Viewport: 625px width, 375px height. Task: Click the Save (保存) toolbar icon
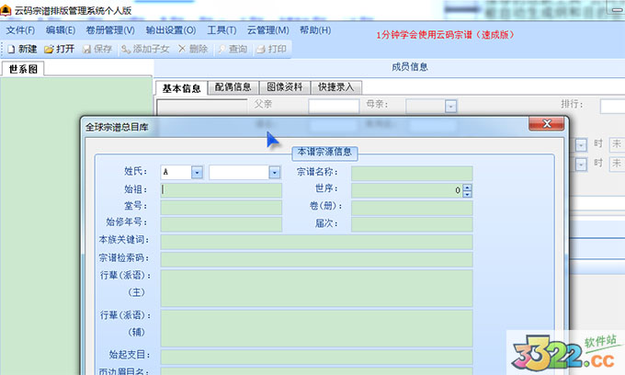coord(97,49)
